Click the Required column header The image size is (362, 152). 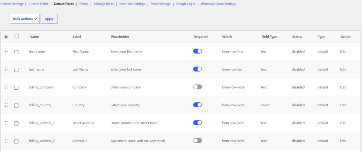200,37
